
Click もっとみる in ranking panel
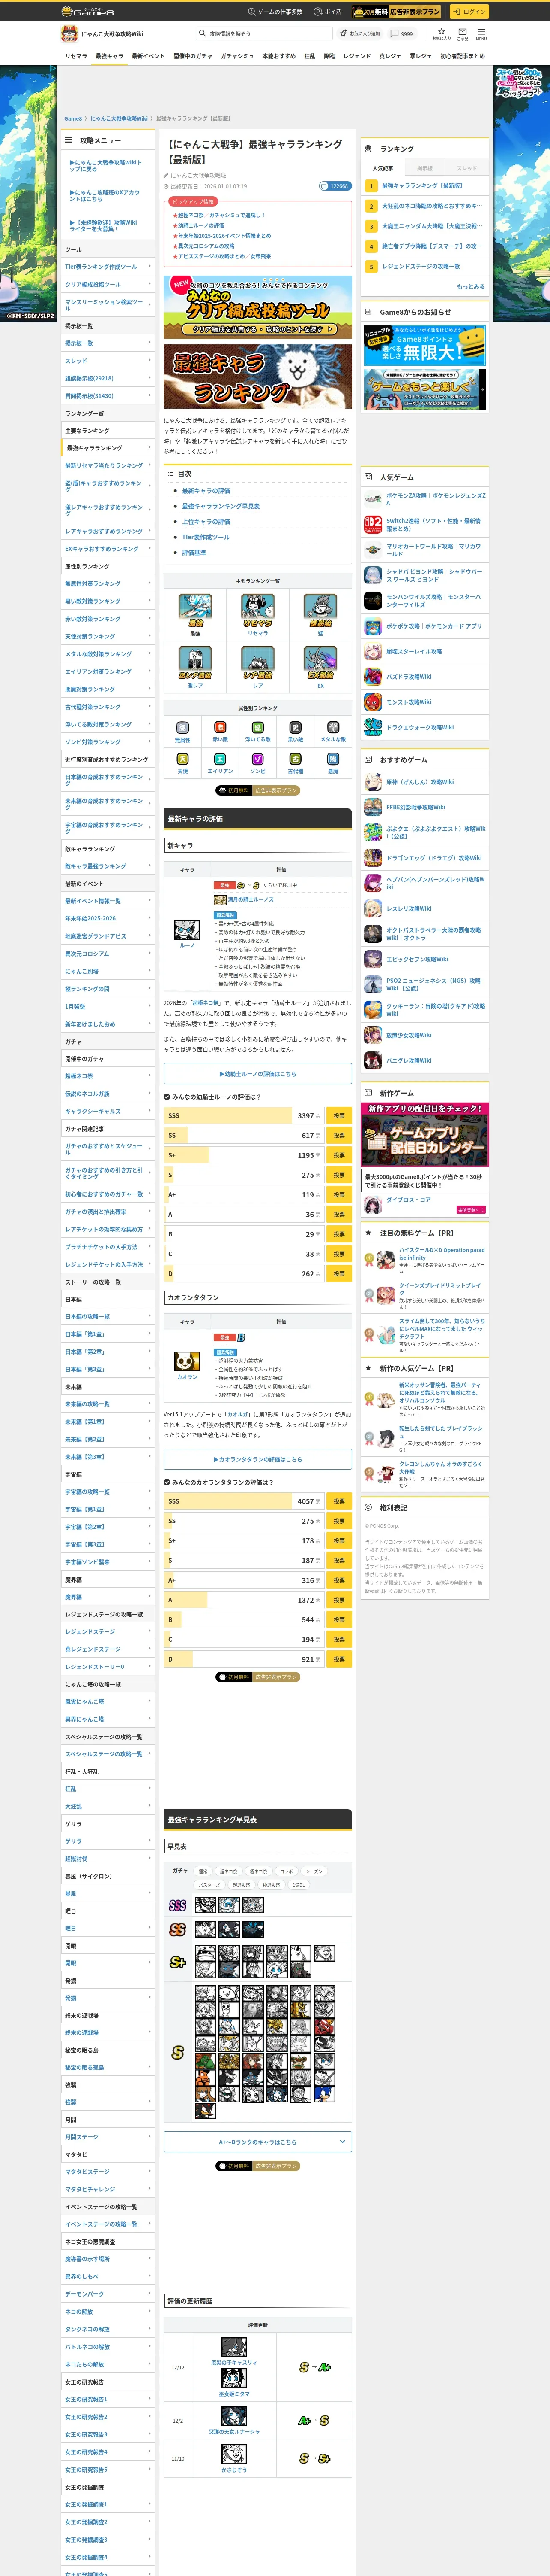(x=470, y=287)
